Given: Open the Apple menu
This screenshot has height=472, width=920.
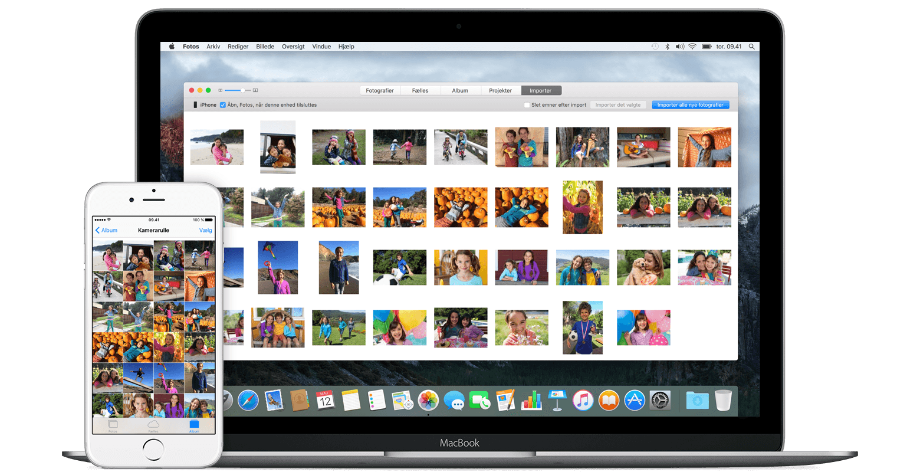Looking at the screenshot, I should coord(172,47).
